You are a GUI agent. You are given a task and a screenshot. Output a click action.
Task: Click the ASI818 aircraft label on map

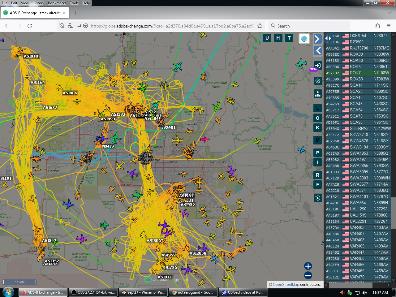pos(31,56)
